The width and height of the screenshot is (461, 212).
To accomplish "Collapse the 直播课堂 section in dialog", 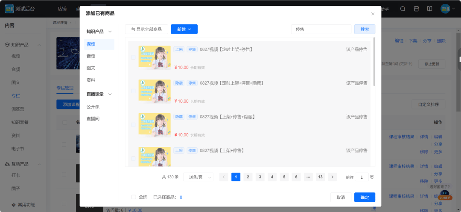I will (110, 95).
